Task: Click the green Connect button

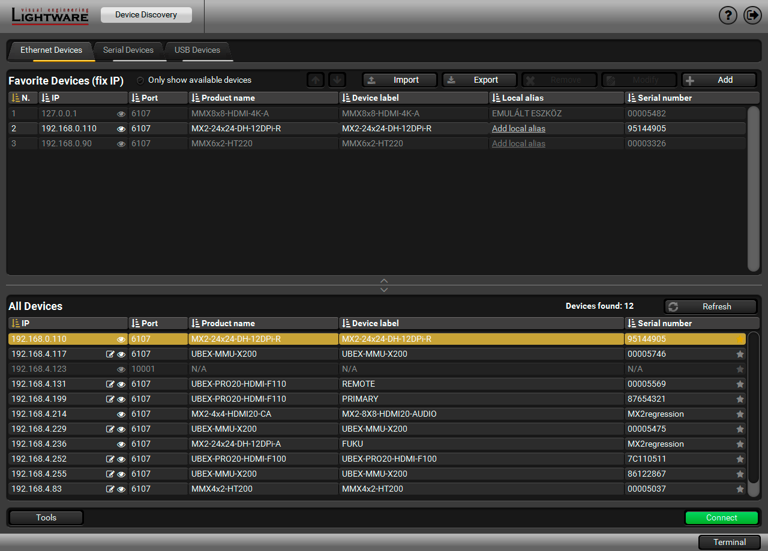Action: pyautogui.click(x=722, y=518)
